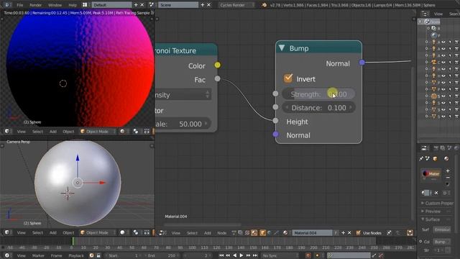Toggle visibility eye of first lamp row

[x=443, y=42]
